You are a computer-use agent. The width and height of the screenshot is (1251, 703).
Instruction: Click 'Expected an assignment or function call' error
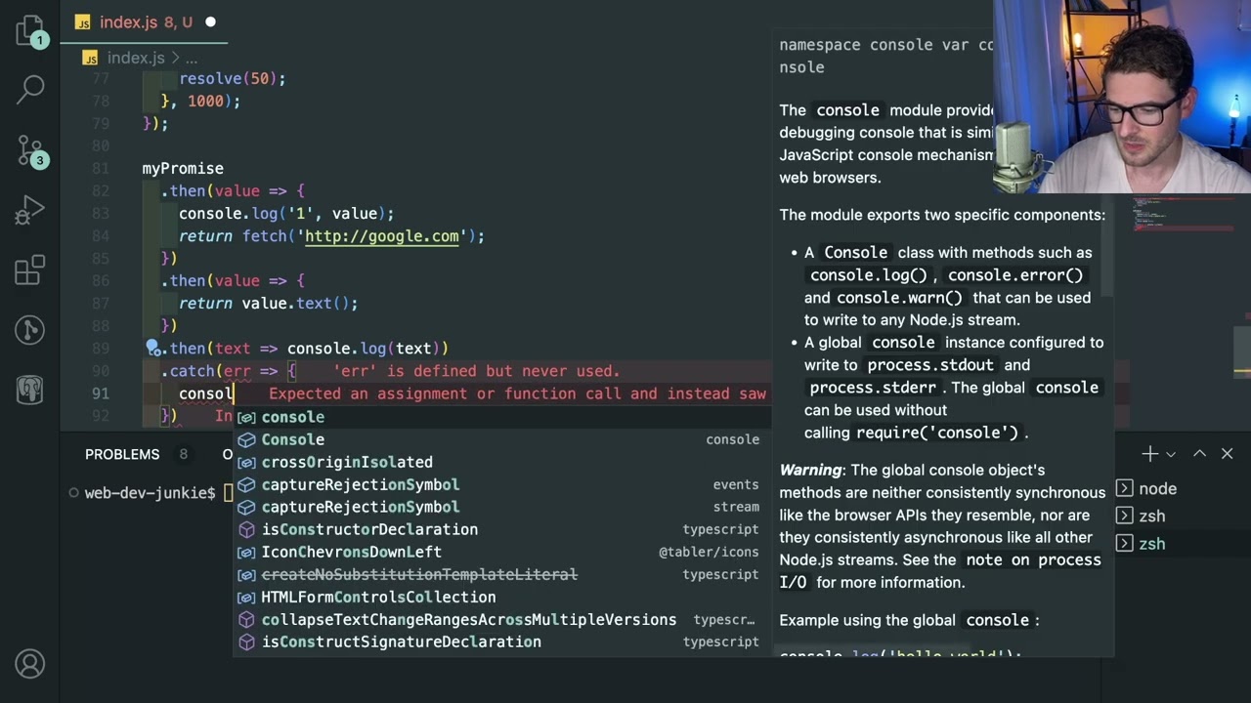[x=517, y=393]
